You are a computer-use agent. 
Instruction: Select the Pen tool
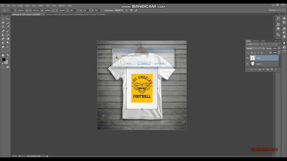(x=3, y=47)
